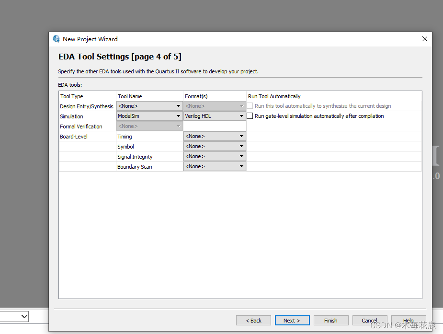
Task: Enable run gate-level simulation automatically checkbox
Action: point(250,116)
